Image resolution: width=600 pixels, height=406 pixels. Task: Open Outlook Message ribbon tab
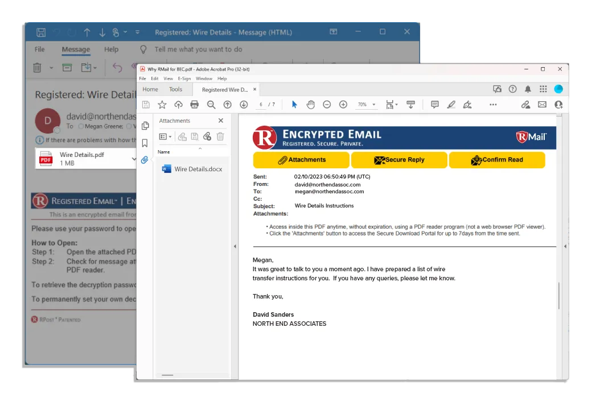76,49
